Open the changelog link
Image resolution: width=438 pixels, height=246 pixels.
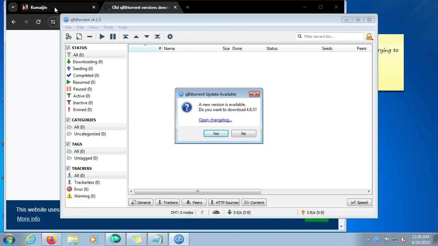click(215, 120)
